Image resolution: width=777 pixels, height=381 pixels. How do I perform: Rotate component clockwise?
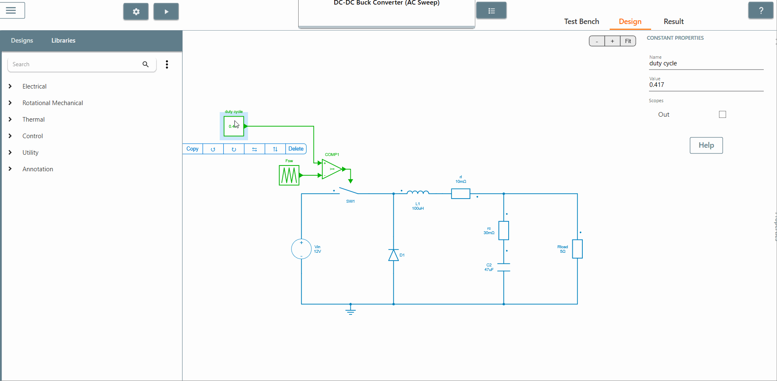point(234,149)
